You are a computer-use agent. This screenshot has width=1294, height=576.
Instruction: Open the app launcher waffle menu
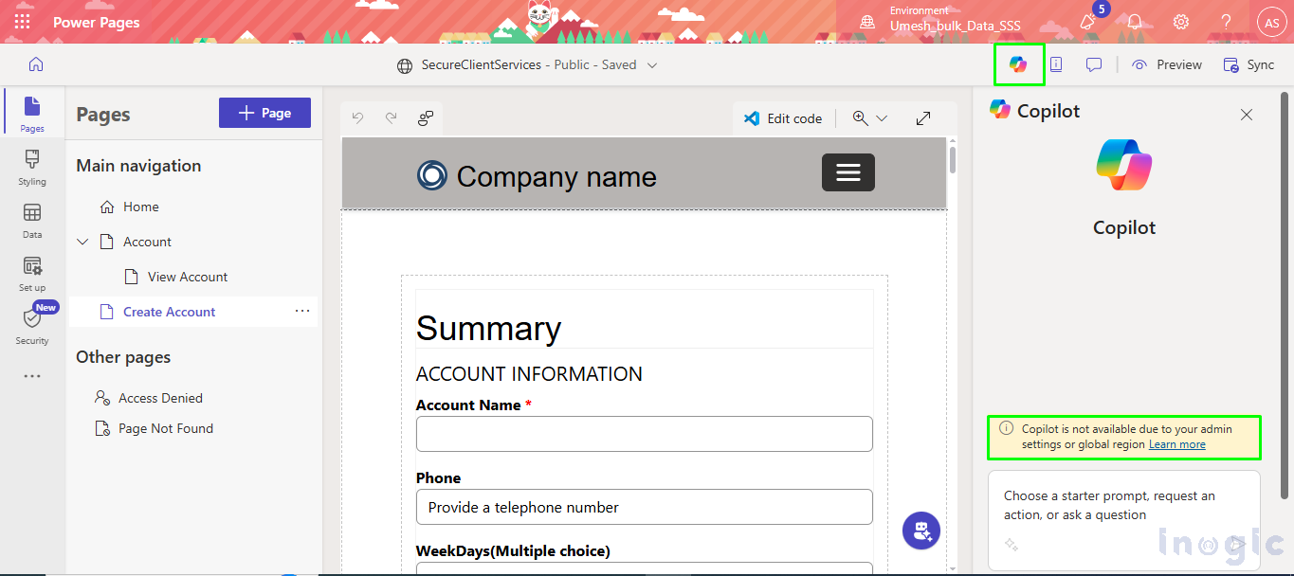[22, 22]
